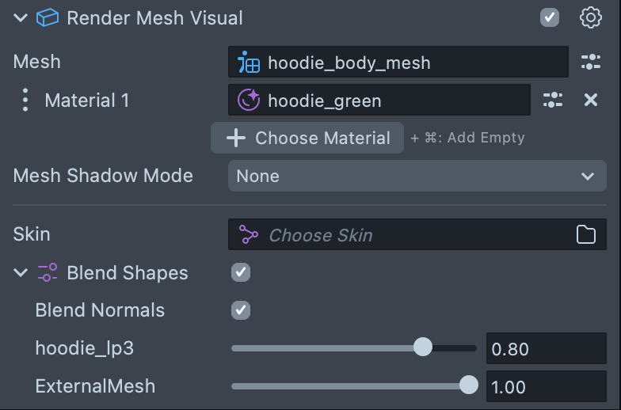Remove Material 1 with the X icon
The image size is (621, 410).
[x=591, y=100]
